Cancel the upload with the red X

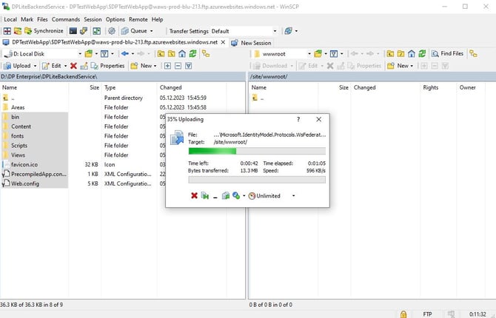(x=194, y=195)
